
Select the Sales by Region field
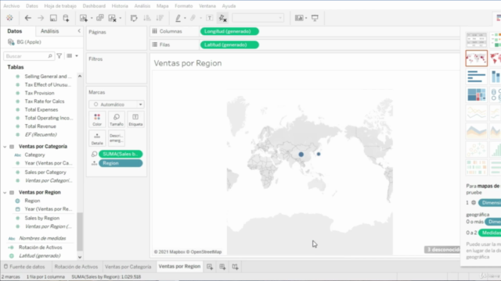[41, 219]
